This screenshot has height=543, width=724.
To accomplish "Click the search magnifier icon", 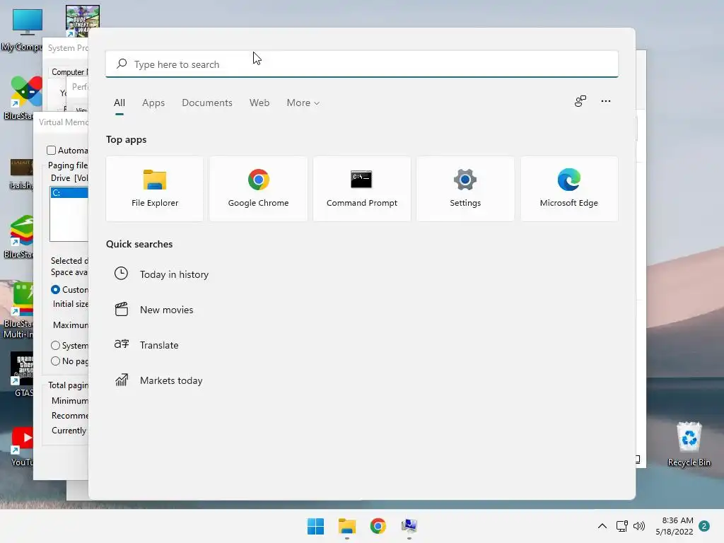I will (122, 64).
